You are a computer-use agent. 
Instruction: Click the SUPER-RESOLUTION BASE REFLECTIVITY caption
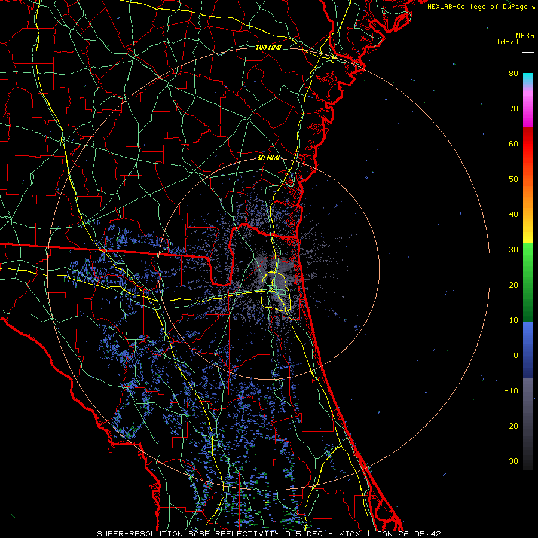point(188,534)
